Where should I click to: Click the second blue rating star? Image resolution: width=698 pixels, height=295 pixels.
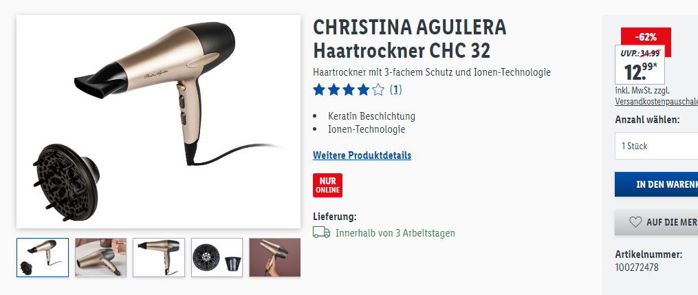click(334, 90)
